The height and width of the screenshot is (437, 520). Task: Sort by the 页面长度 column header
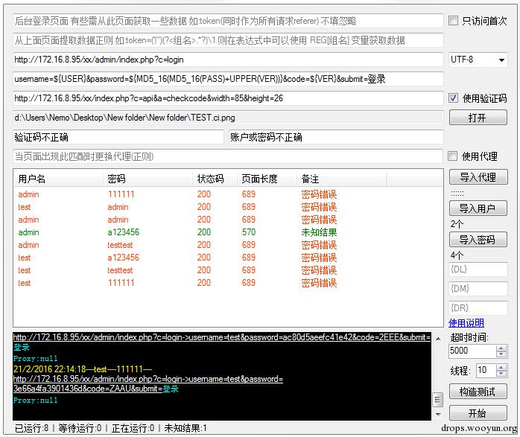[267, 179]
